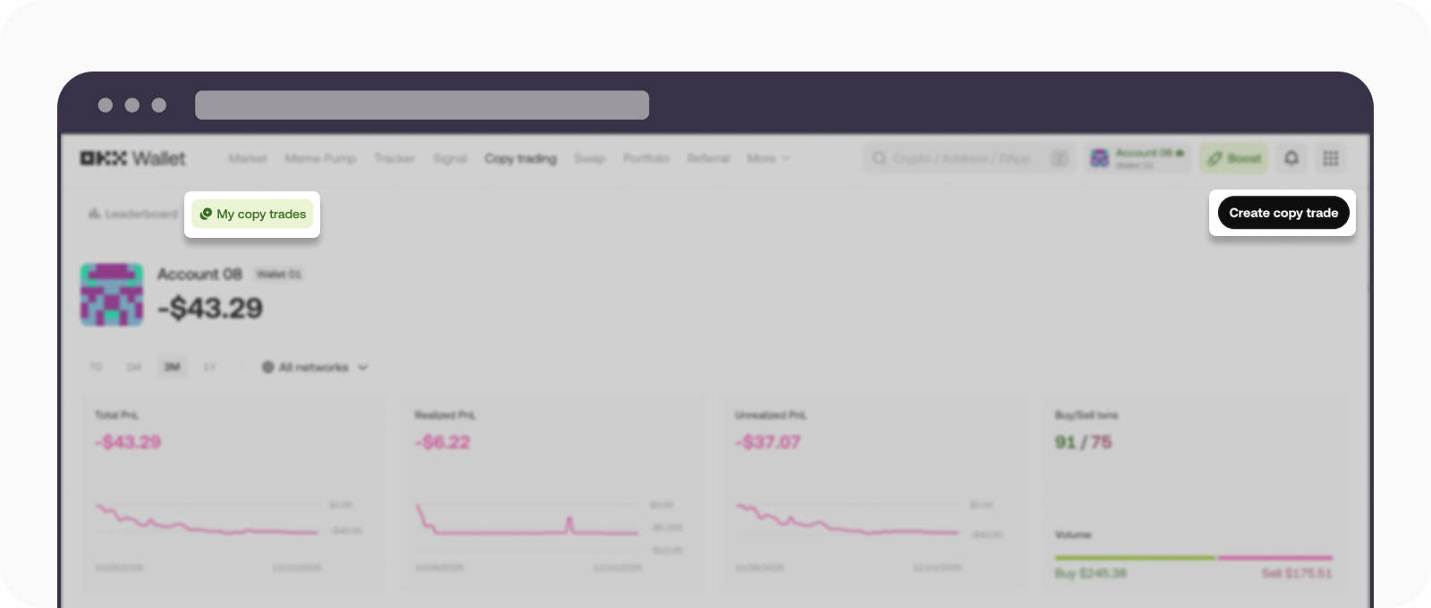1431x608 pixels.
Task: Click the pixelated Account 08 avatar
Action: (112, 294)
